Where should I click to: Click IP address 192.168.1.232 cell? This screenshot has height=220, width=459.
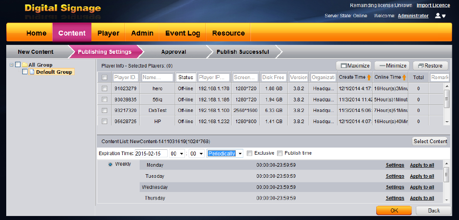click(214, 121)
